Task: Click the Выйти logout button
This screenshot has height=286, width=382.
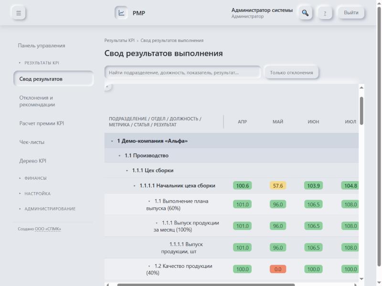Action: click(351, 13)
